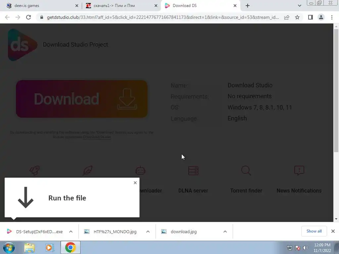339x254 pixels.
Task: Click the Torrent finder magnifier icon
Action: [x=246, y=170]
